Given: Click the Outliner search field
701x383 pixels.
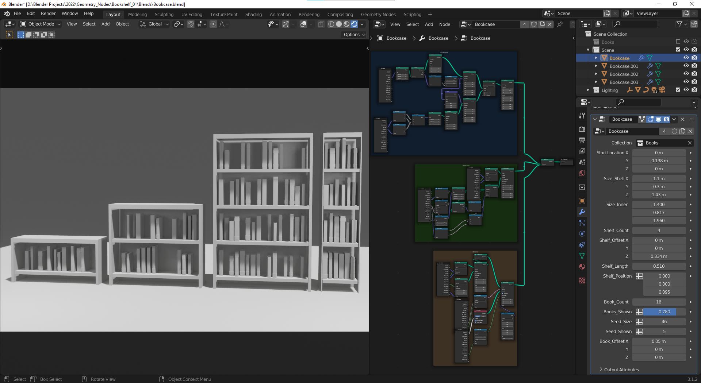Looking at the screenshot, I should (635, 24).
